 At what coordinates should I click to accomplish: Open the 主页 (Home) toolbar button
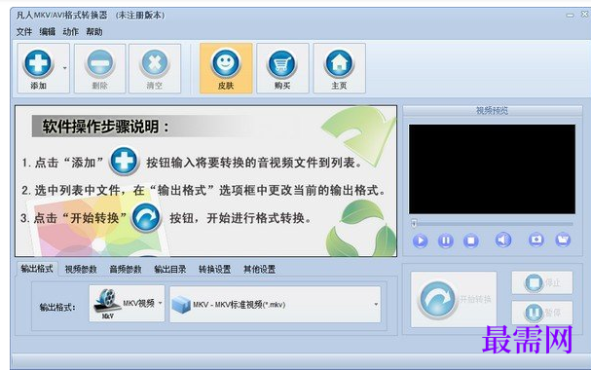339,68
